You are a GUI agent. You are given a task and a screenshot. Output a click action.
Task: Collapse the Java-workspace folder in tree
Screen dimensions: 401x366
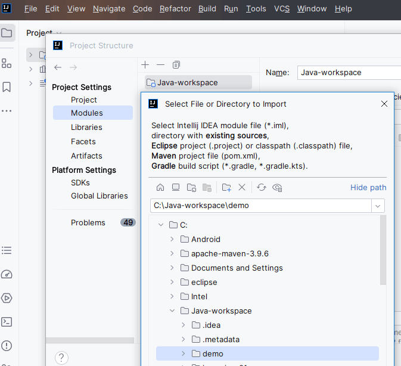pyautogui.click(x=172, y=311)
